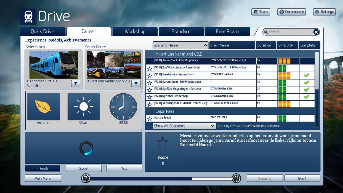This screenshot has height=193, width=343.
Task: Switch to the Workshop tab
Action: point(135,32)
